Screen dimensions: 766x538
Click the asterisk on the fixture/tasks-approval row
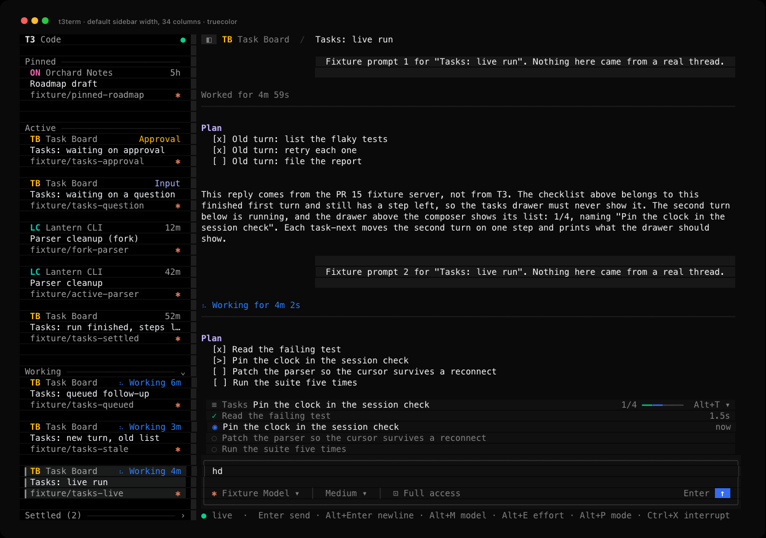tap(178, 162)
